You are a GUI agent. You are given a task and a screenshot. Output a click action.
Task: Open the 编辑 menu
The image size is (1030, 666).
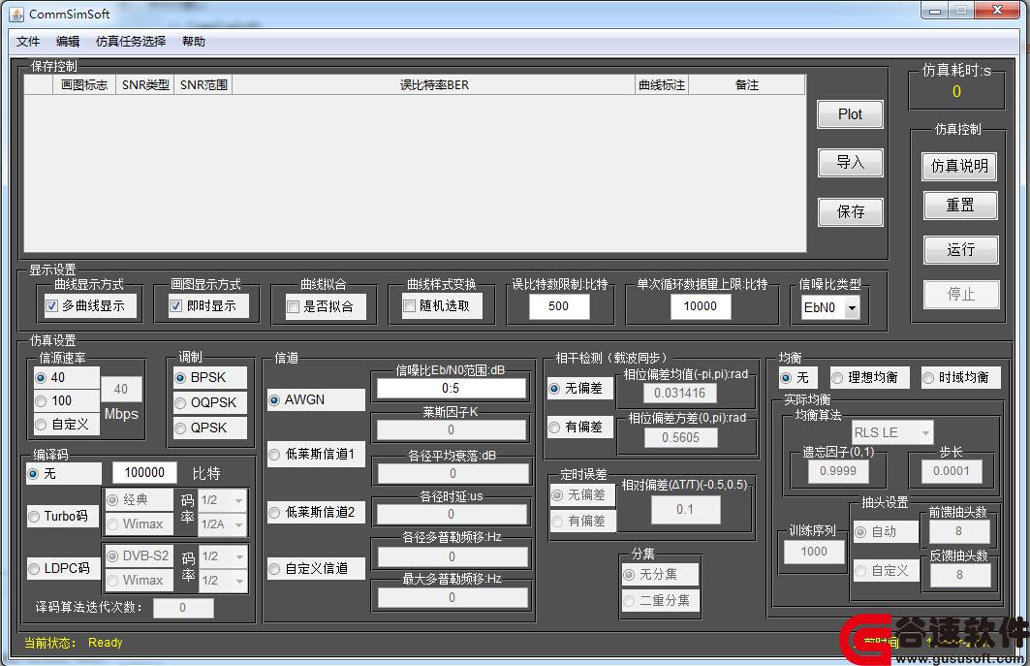(68, 42)
